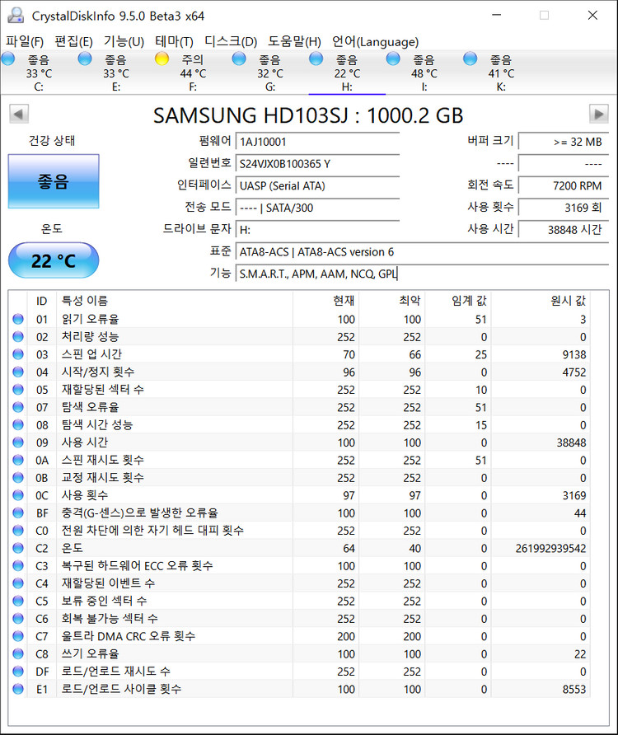Click status dot for 05 재할당된 섹터 수
The width and height of the screenshot is (618, 735).
(18, 390)
